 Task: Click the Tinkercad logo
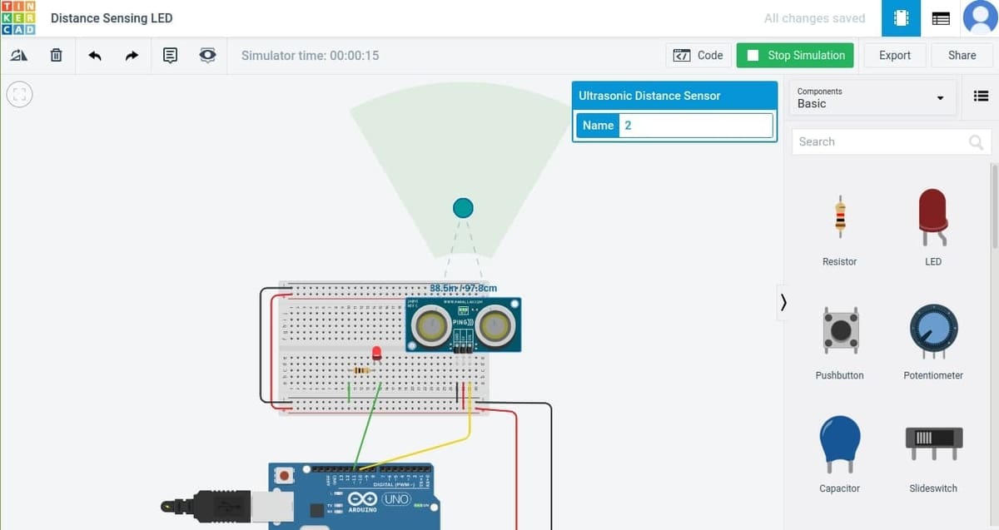(x=18, y=18)
